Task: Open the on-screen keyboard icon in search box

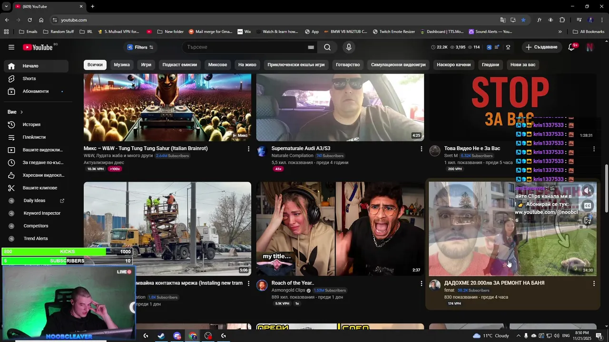Action: click(x=311, y=47)
